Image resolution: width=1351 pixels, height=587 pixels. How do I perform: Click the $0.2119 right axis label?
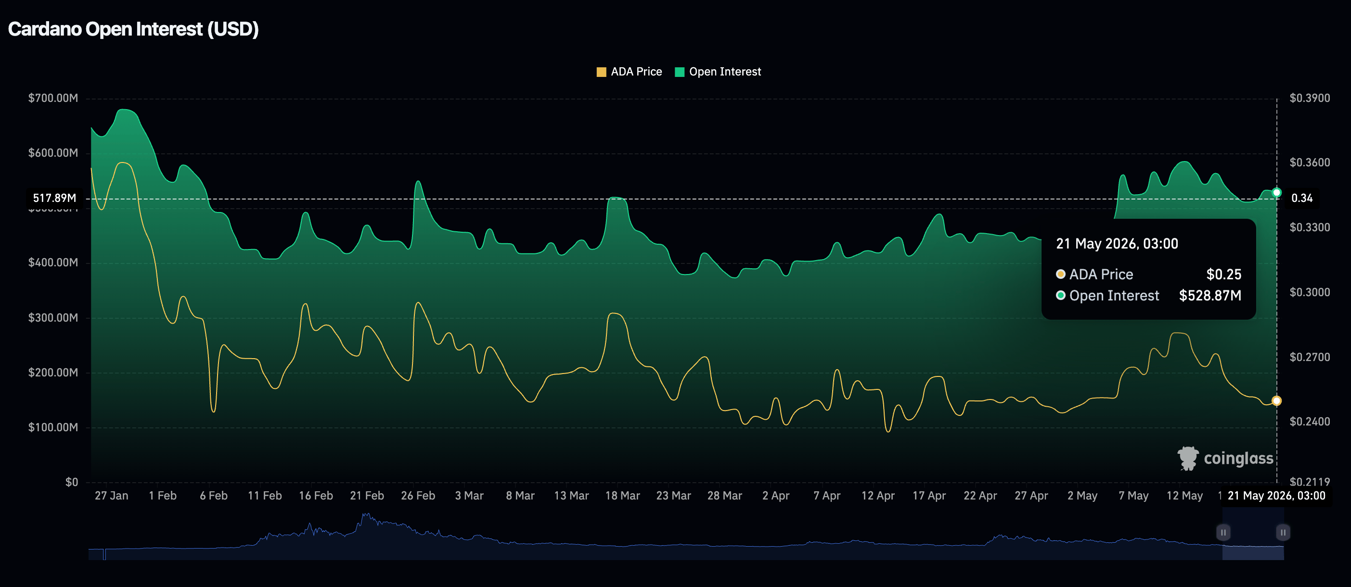coord(1310,482)
